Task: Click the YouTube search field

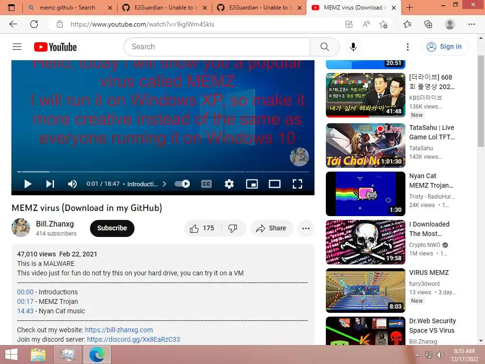Action: 217,47
